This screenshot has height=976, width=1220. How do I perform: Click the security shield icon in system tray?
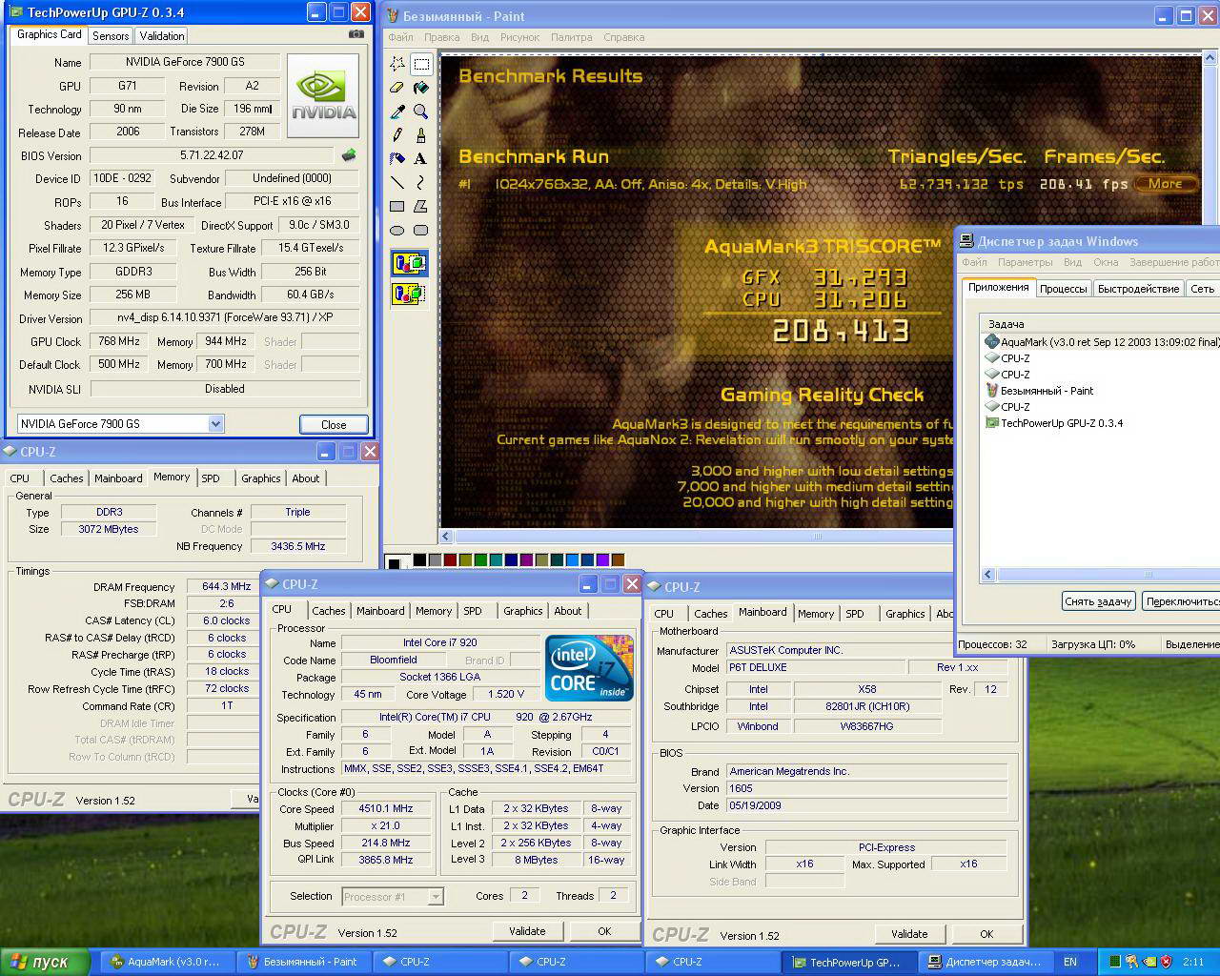(x=1168, y=962)
